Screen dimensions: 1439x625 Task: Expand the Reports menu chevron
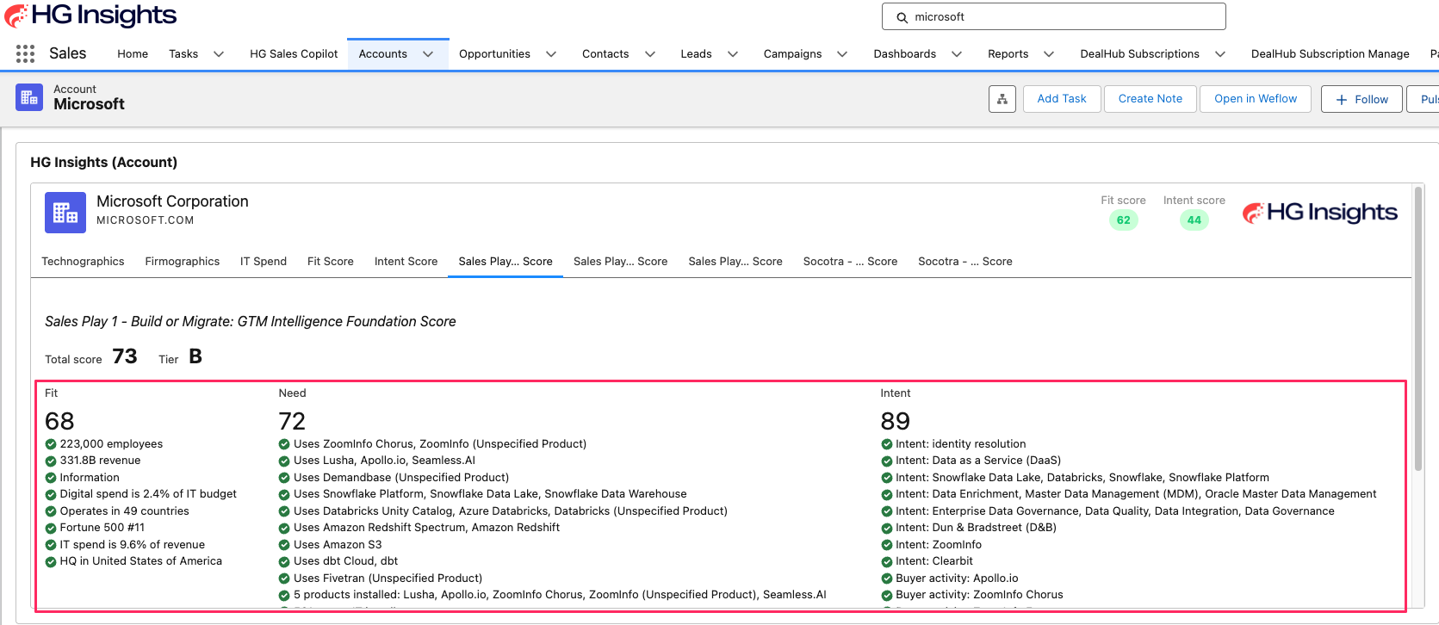point(1049,54)
